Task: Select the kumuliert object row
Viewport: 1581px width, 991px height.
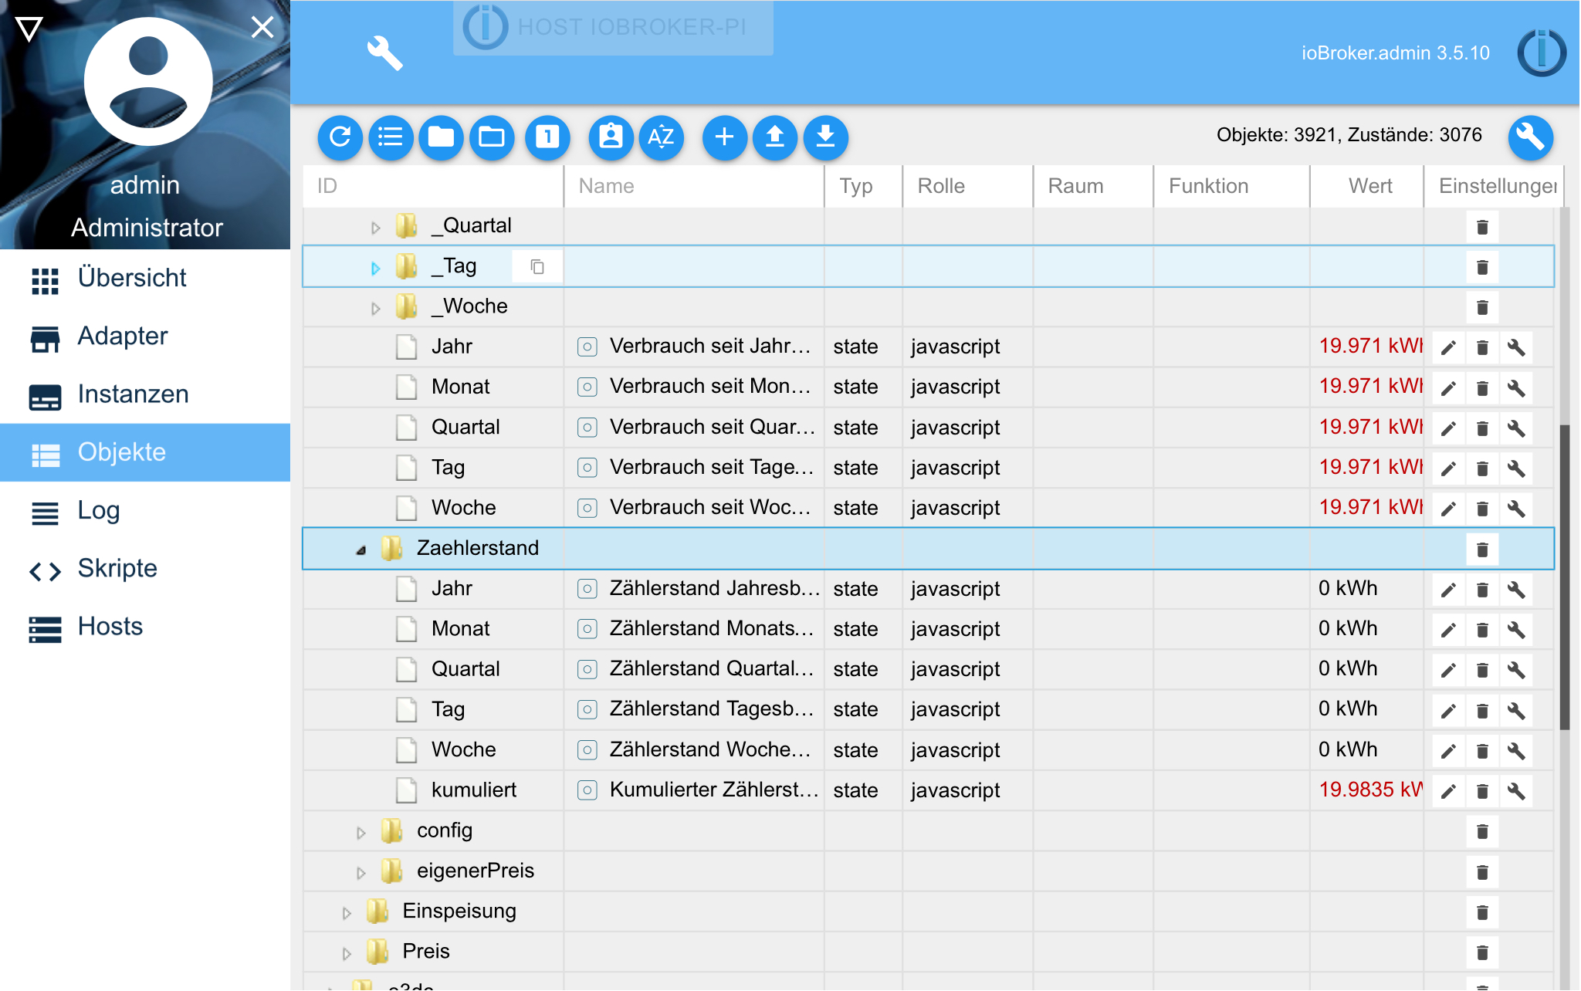Action: pos(927,790)
